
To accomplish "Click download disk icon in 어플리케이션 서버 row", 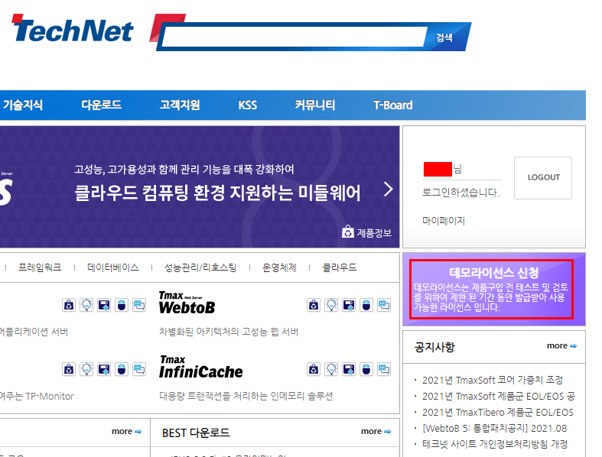I will 104,305.
